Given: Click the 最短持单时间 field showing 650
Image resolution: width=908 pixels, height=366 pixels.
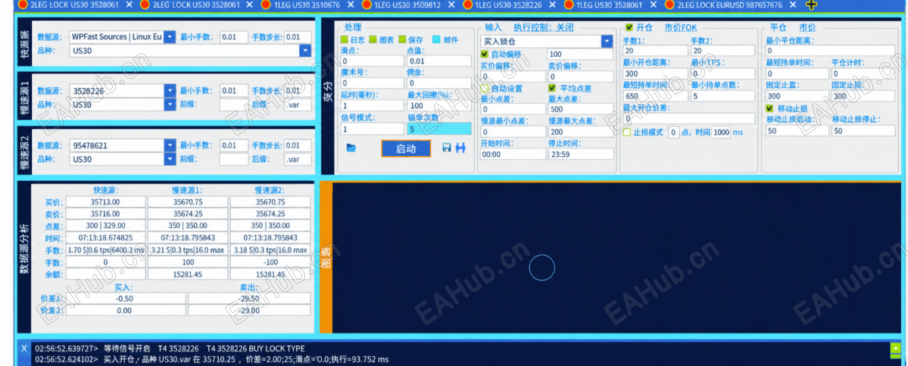Looking at the screenshot, I should (x=656, y=95).
